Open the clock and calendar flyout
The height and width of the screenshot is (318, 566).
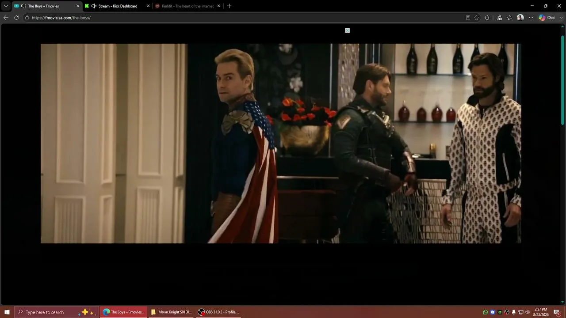tap(541, 312)
